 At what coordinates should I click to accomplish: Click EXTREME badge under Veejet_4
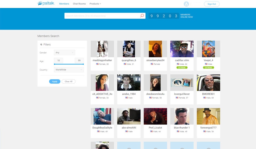coord(208,68)
